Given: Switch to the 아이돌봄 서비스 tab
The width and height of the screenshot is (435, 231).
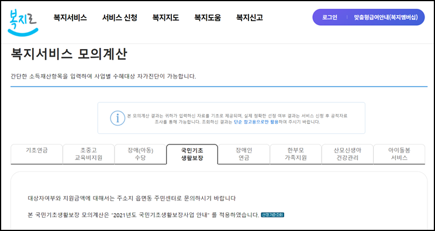Looking at the screenshot, I should coord(399,154).
